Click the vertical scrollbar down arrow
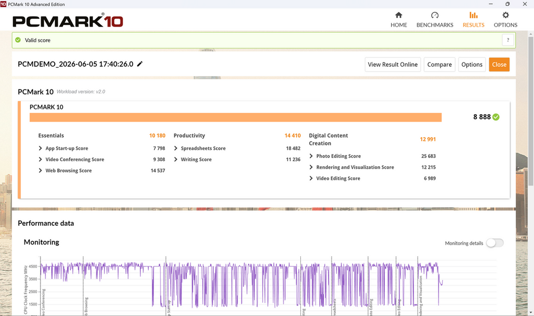534x316 pixels. tap(530, 312)
